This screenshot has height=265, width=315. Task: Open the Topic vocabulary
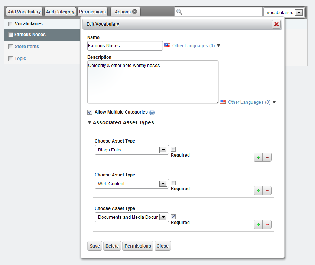coord(20,58)
